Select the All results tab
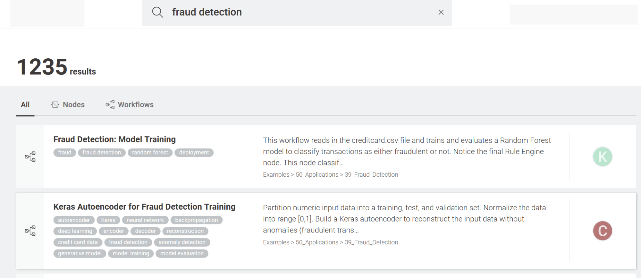 (25, 105)
